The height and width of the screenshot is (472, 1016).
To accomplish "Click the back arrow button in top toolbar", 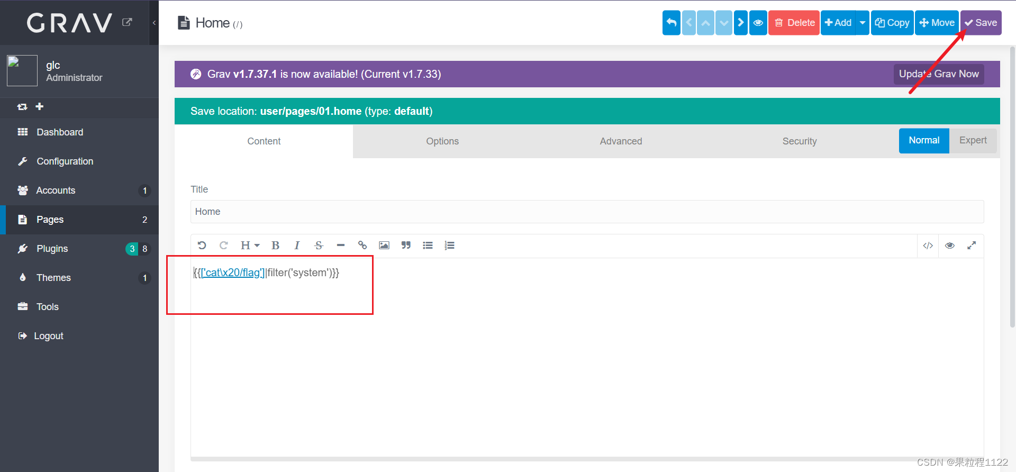I will (672, 23).
